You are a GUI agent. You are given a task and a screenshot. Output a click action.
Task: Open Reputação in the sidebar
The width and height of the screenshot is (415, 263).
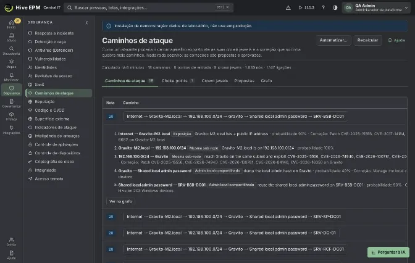pyautogui.click(x=59, y=102)
